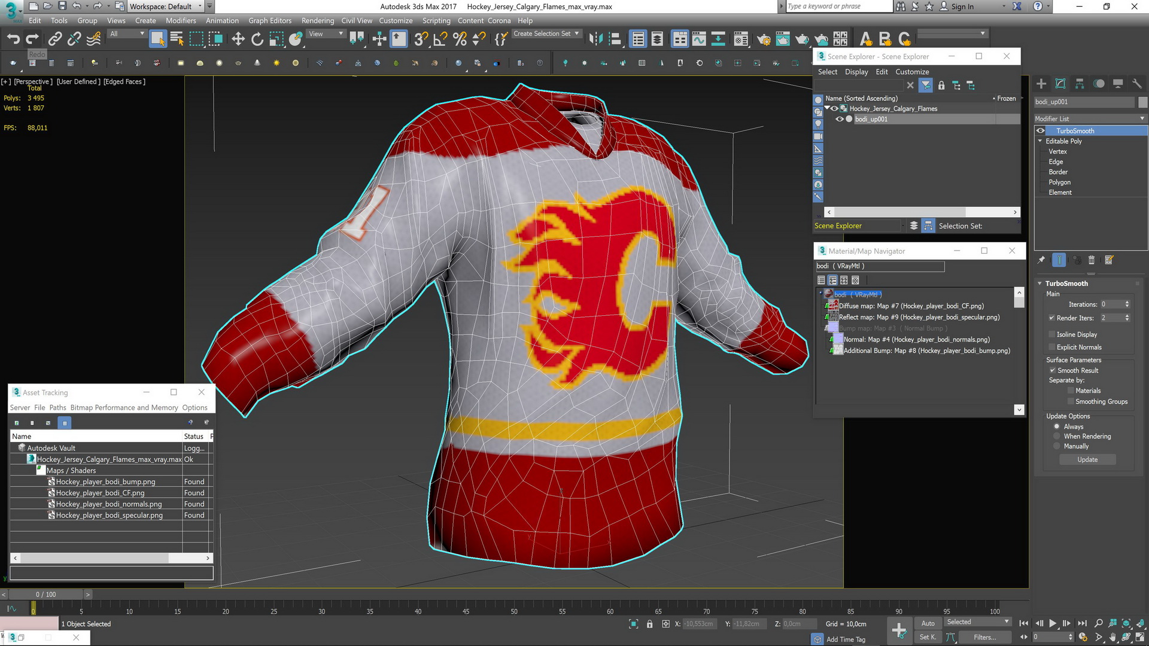Click the Update button in TurboSmooth

click(1087, 459)
